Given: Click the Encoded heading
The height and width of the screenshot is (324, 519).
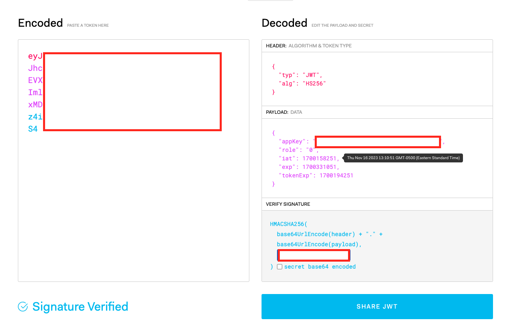Looking at the screenshot, I should click(x=40, y=23).
